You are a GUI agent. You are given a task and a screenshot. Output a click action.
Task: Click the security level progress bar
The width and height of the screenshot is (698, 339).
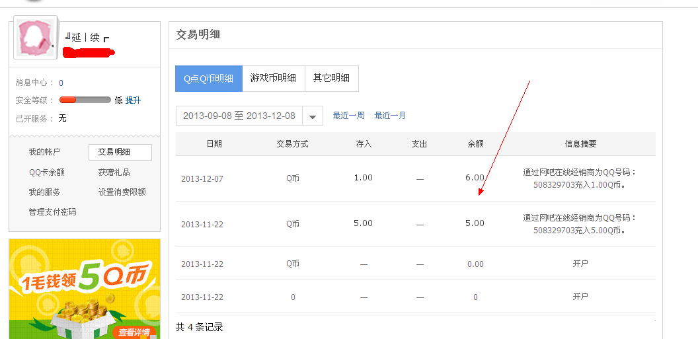click(85, 100)
